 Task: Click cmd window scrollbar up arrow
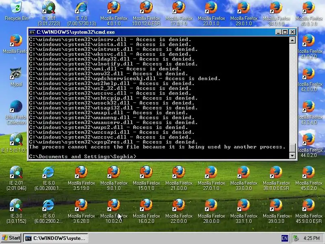(292, 40)
